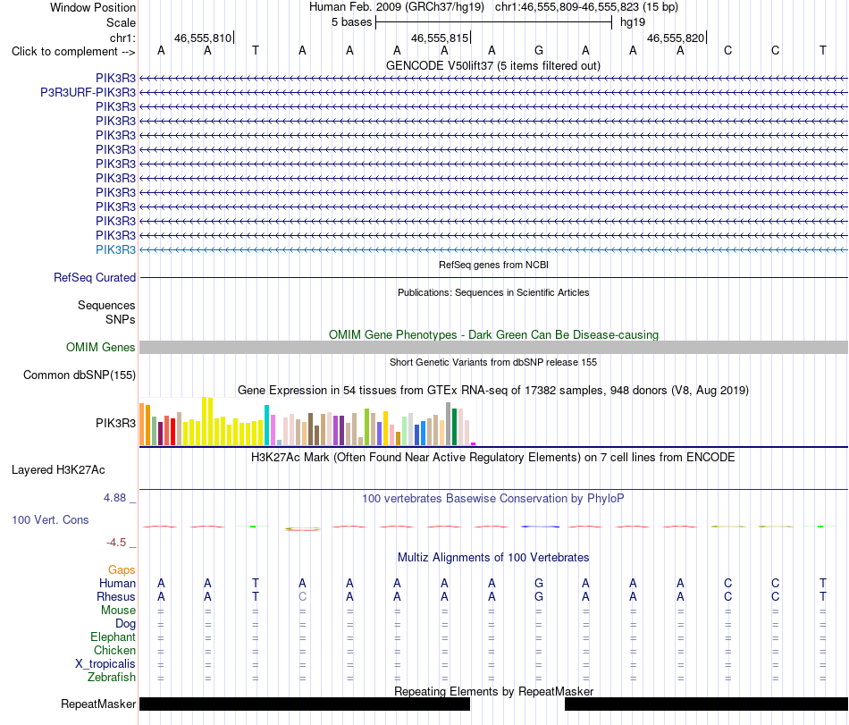Click Repeating Elements by RepeatMasker title
849x725 pixels.
click(494, 691)
